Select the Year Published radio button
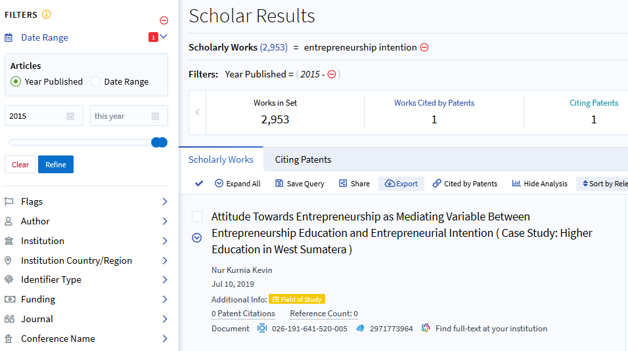 coord(16,81)
